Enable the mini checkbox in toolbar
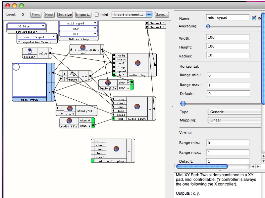The image size is (265, 198). tap(97, 15)
